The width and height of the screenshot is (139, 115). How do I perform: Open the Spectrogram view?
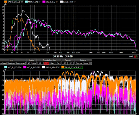(x=21, y=63)
